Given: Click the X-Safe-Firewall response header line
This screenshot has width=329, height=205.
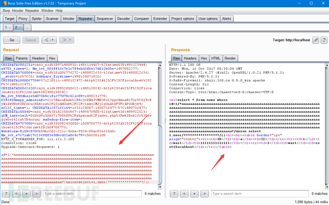Looking at the screenshot, I should (x=217, y=80).
